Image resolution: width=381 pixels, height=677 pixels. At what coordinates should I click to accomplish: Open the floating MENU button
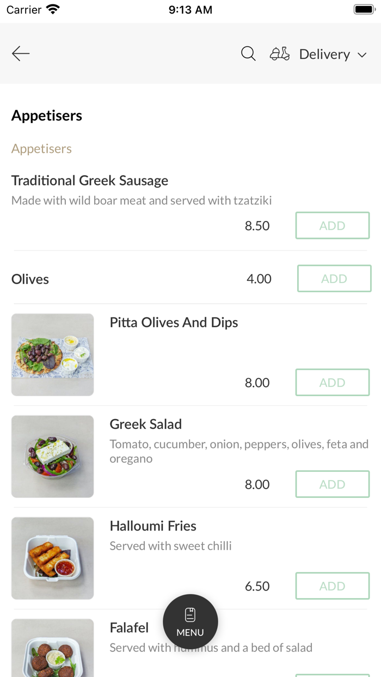pos(190,621)
